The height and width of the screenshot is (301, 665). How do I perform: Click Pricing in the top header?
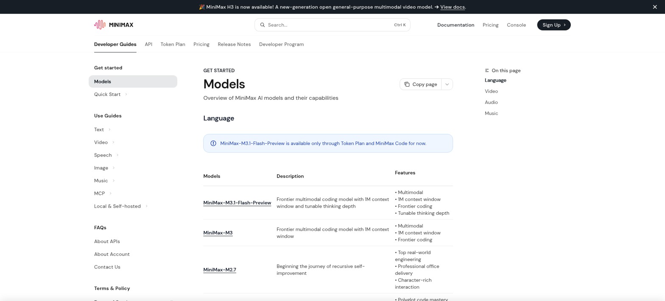[490, 25]
